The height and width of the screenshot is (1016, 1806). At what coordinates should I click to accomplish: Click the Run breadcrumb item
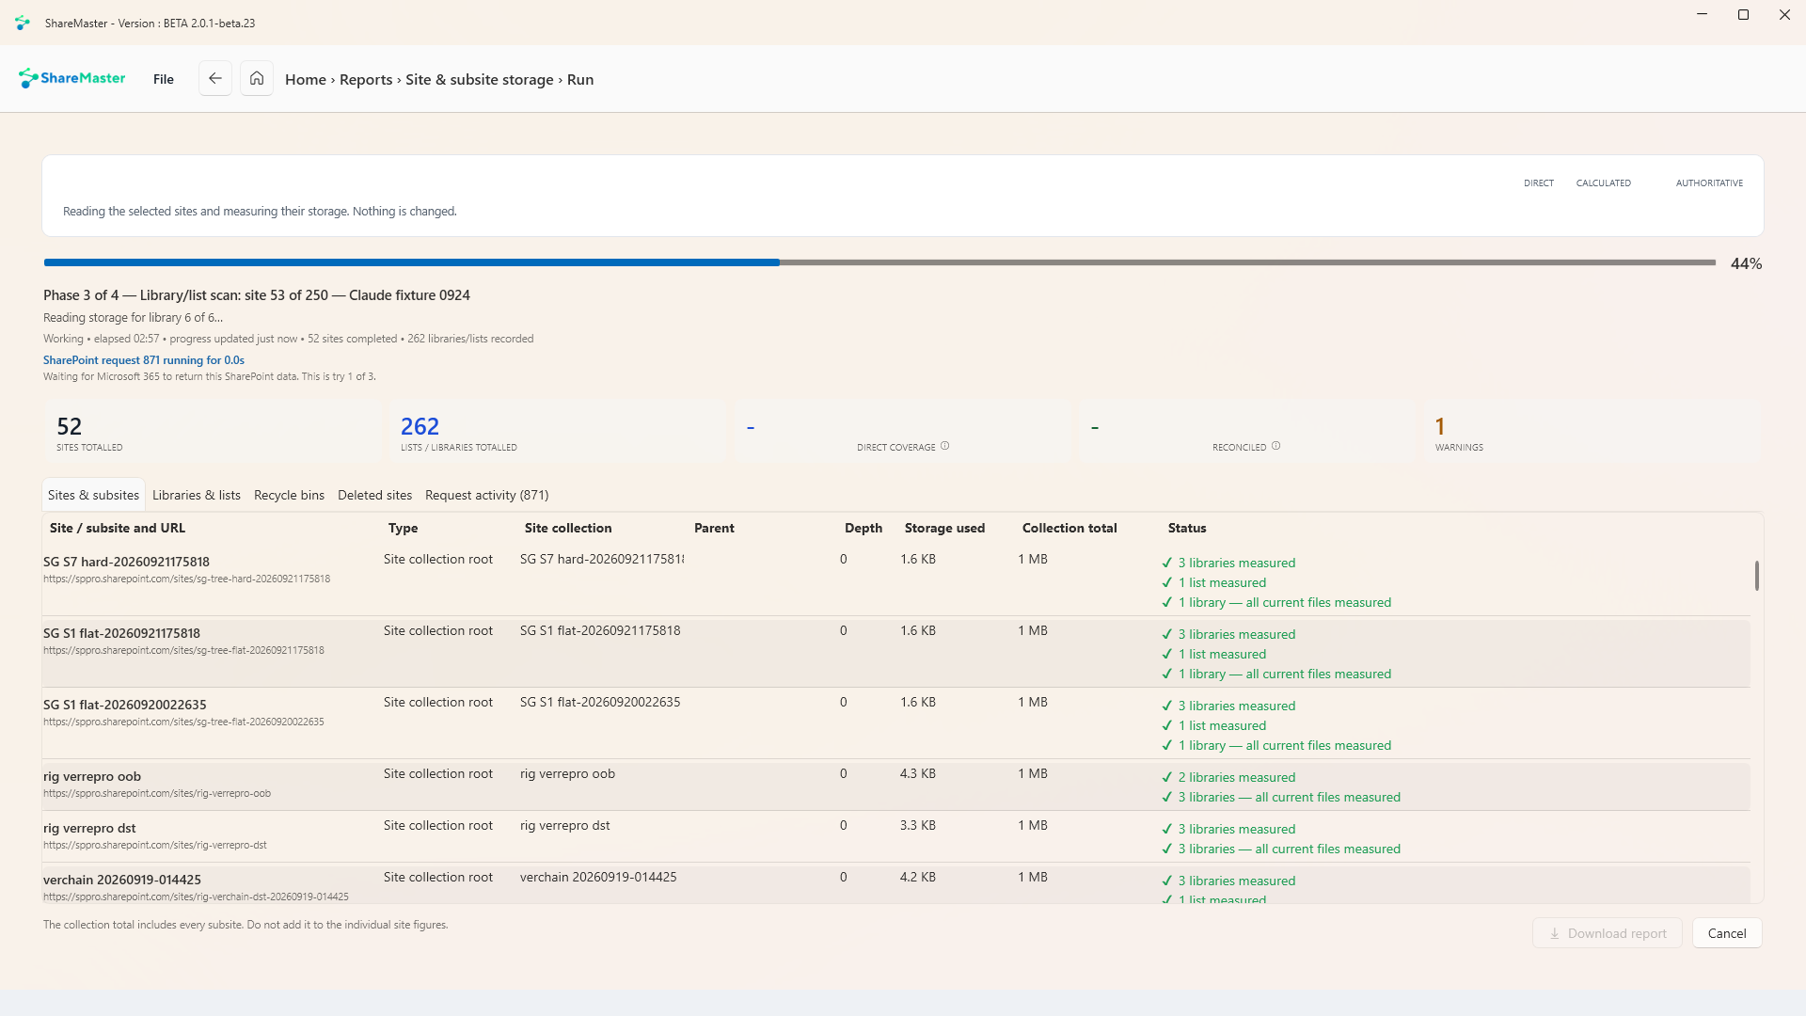[580, 80]
